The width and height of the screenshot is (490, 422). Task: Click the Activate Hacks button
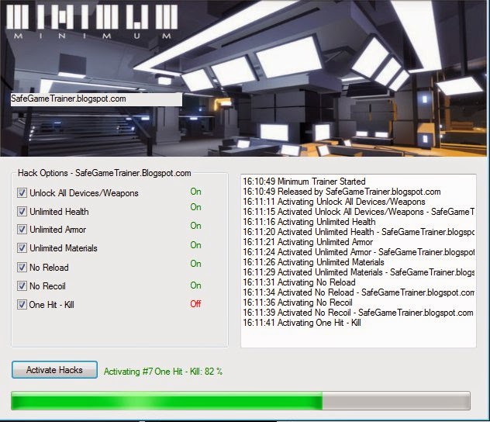[55, 370]
